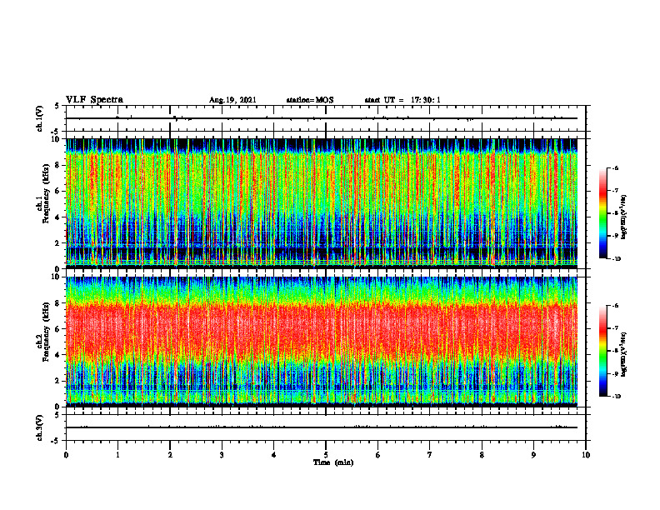This screenshot has height=510, width=660.
Task: Click the '3' tick label on Time axis
Action: click(222, 455)
